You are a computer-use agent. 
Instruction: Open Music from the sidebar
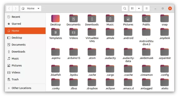pyautogui.click(x=25, y=59)
